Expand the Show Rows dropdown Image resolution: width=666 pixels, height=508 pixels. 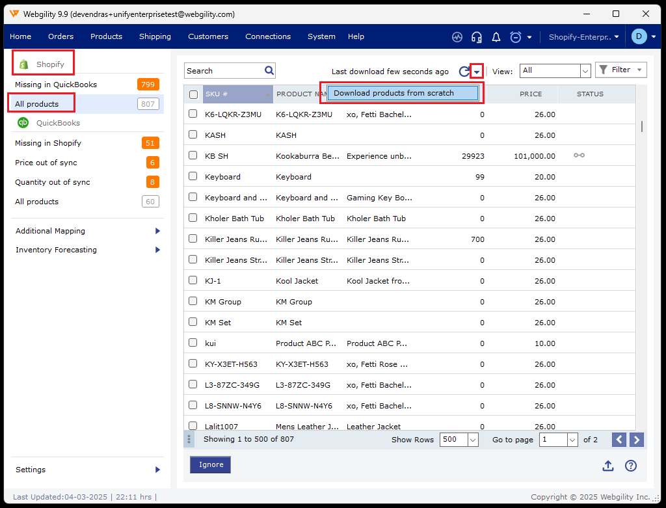tap(459, 440)
